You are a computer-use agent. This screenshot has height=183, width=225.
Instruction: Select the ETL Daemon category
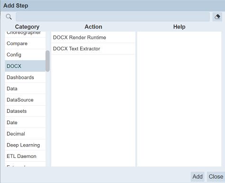point(25,156)
